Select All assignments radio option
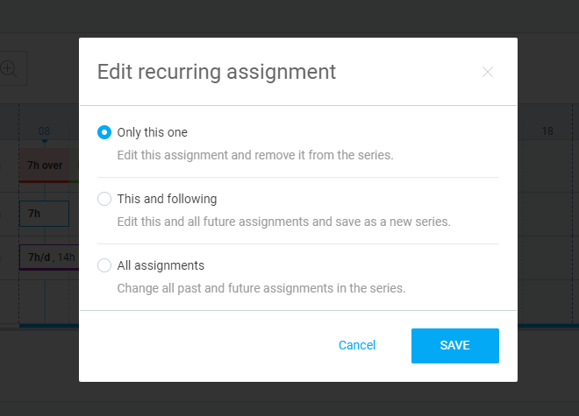Screen dimensions: 579x416 point(104,265)
